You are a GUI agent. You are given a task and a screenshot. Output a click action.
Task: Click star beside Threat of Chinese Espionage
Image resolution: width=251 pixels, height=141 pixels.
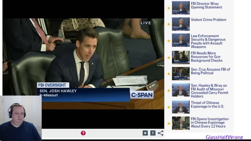click(169, 107)
